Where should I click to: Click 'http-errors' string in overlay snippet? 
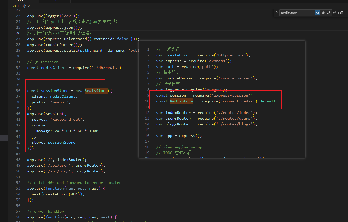(231, 55)
